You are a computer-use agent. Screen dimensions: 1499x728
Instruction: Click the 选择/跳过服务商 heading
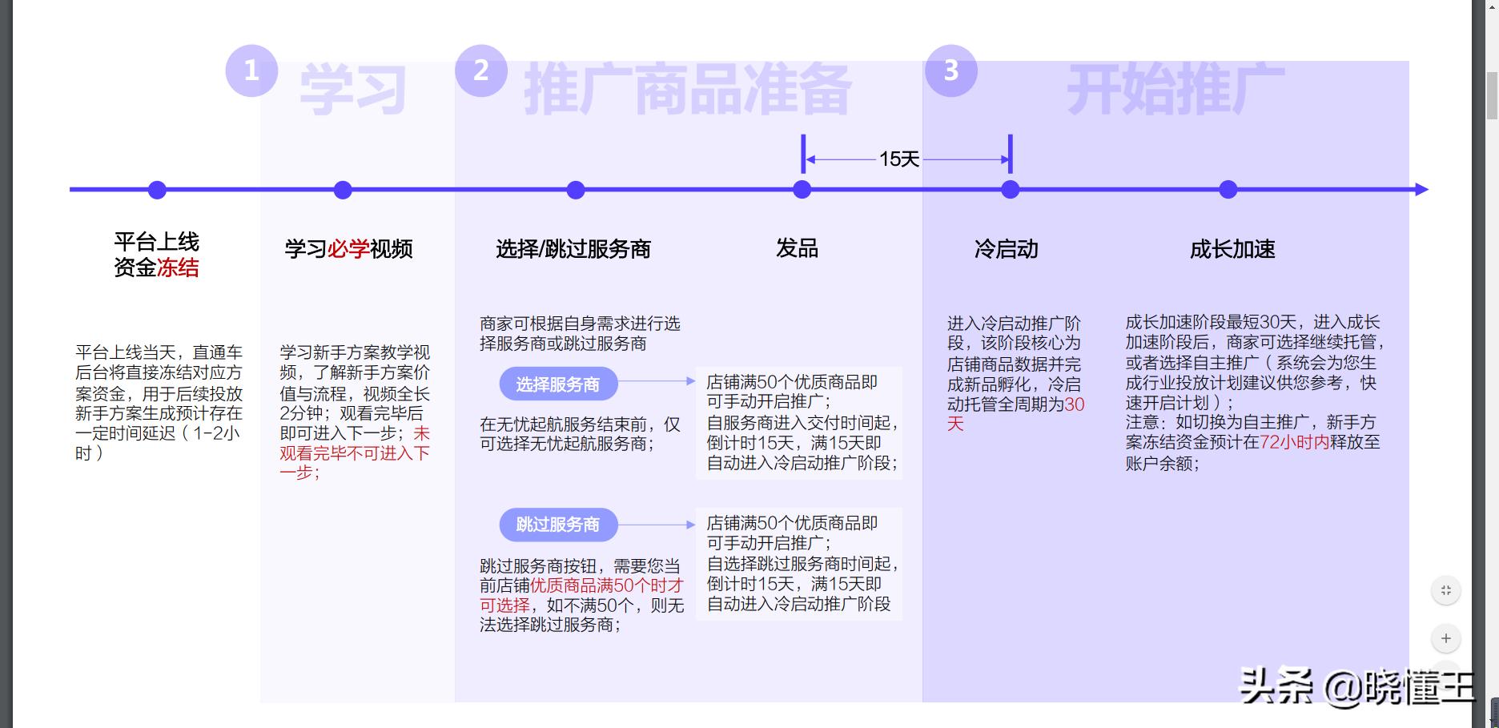pyautogui.click(x=573, y=249)
